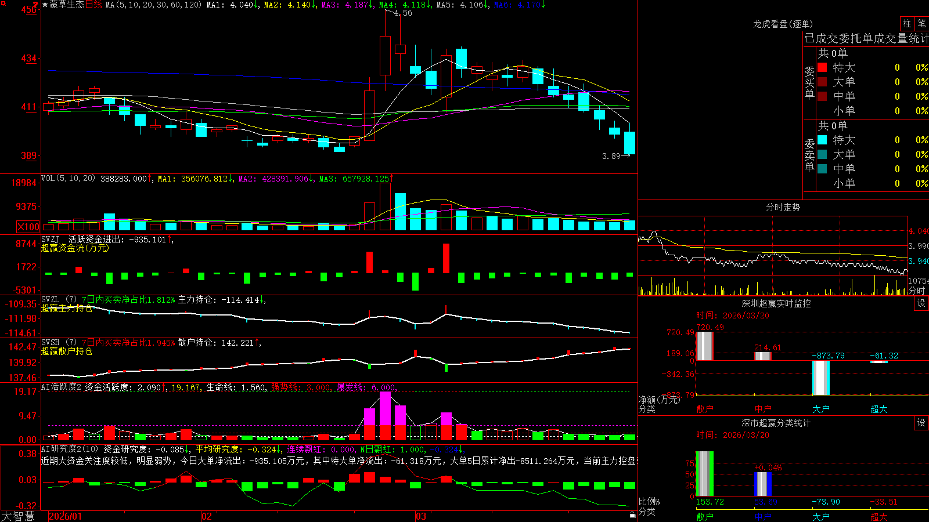This screenshot has width=929, height=522.
Task: Open MA(5,10,20,30,60,120) indicator parameters
Action: 153,5
